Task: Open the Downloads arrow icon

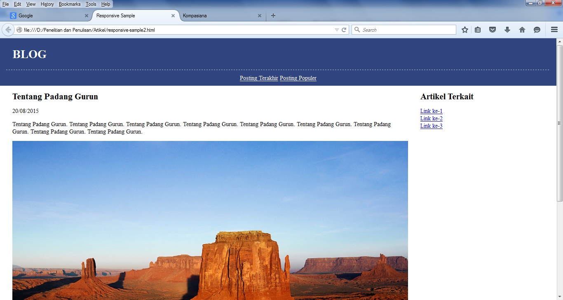Action: click(x=507, y=30)
